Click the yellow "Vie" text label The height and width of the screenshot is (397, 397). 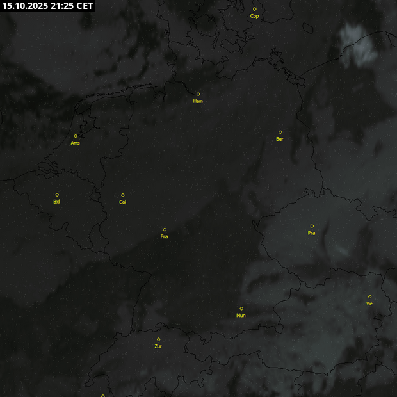pyautogui.click(x=369, y=304)
